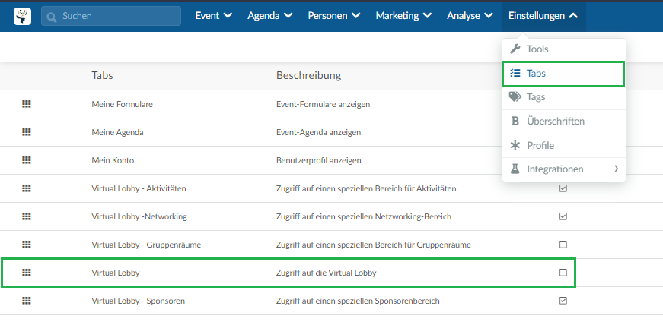Click the grid handle icon for Virtual Lobby - Sponsoren
663x322 pixels.
click(x=26, y=301)
